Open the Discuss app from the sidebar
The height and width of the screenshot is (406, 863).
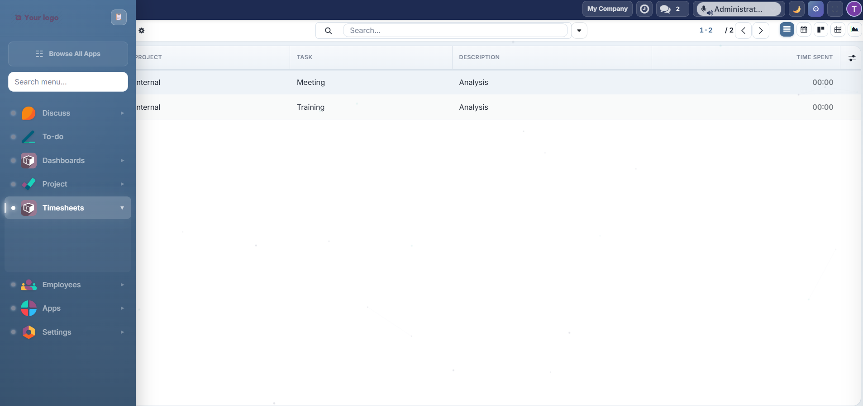point(68,113)
